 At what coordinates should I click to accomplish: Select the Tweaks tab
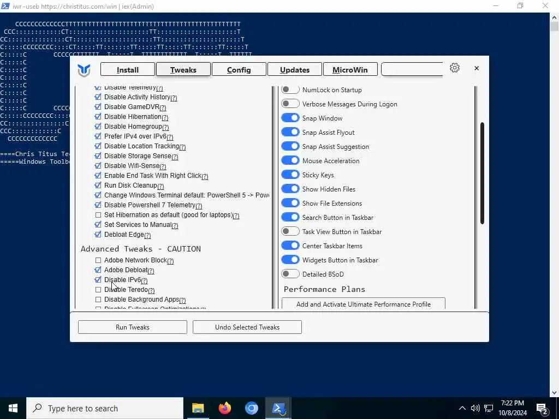[x=183, y=69]
